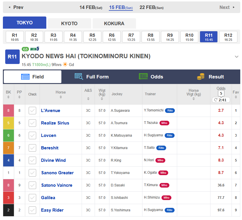
Task: Click the Miho badge beside K.Ogata
Action: click(x=163, y=173)
